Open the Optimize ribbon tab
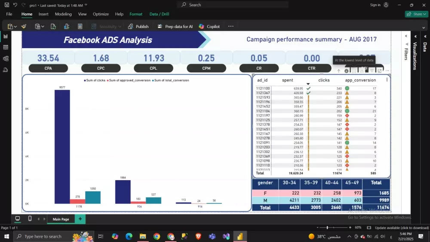Screen dimensions: 430x242 [101, 14]
